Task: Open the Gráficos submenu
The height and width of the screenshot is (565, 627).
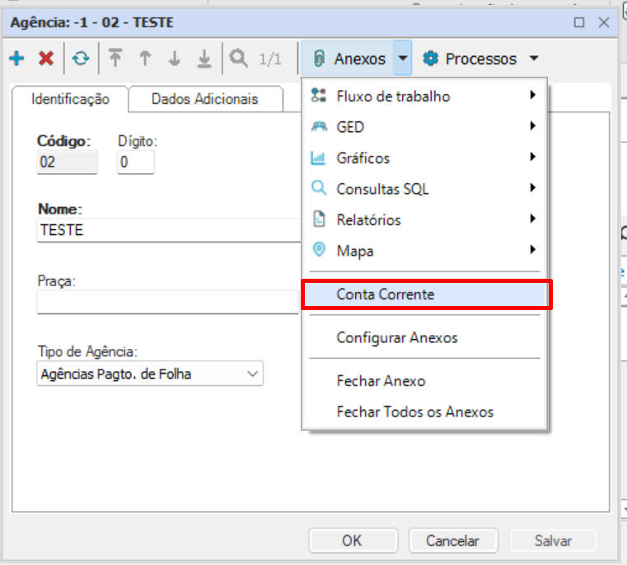Action: 424,158
